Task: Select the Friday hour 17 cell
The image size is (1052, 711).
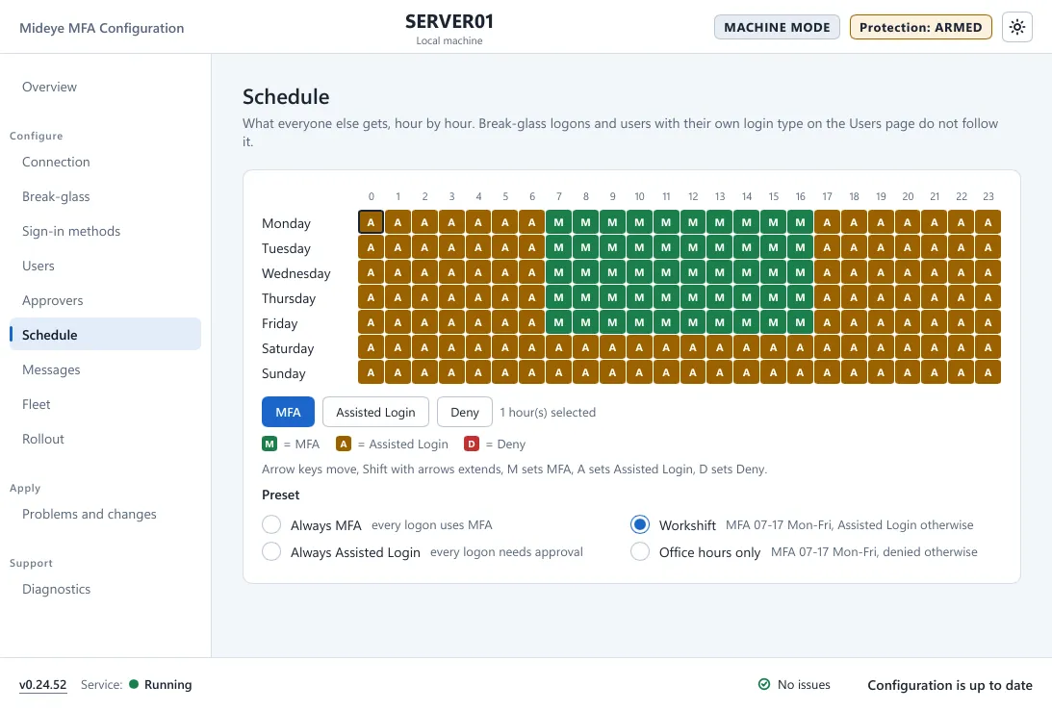Action: point(827,322)
